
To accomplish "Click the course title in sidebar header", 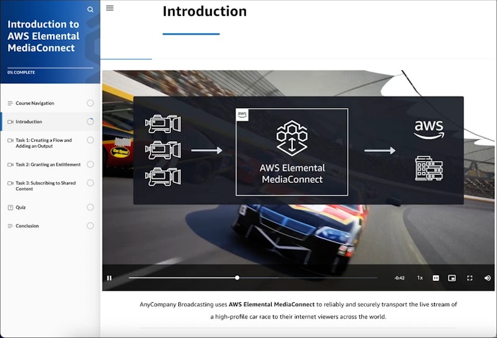I will coord(44,36).
